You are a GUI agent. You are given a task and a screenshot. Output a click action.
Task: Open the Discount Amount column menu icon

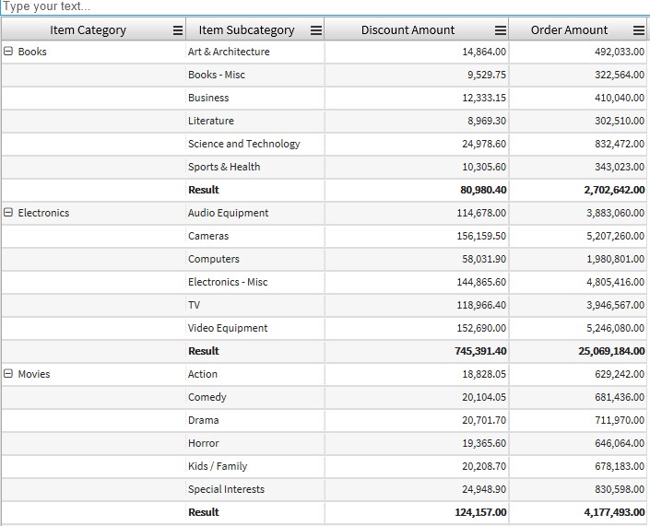point(501,30)
